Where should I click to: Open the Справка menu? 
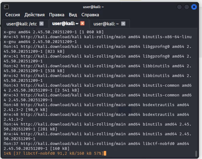click(x=90, y=15)
